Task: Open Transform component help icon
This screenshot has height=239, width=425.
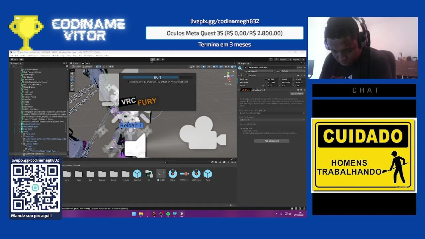Action: click(x=298, y=76)
